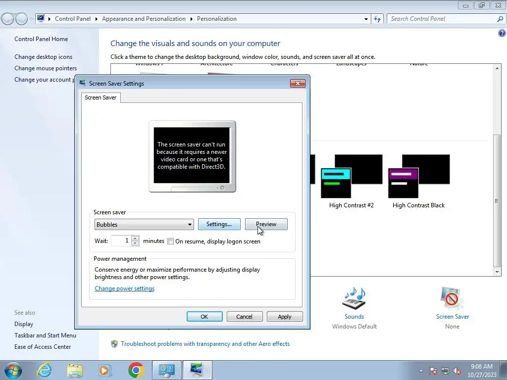Screen dimensions: 507x380
Task: Switch to the Control Panel taskbar button
Action: click(166, 370)
